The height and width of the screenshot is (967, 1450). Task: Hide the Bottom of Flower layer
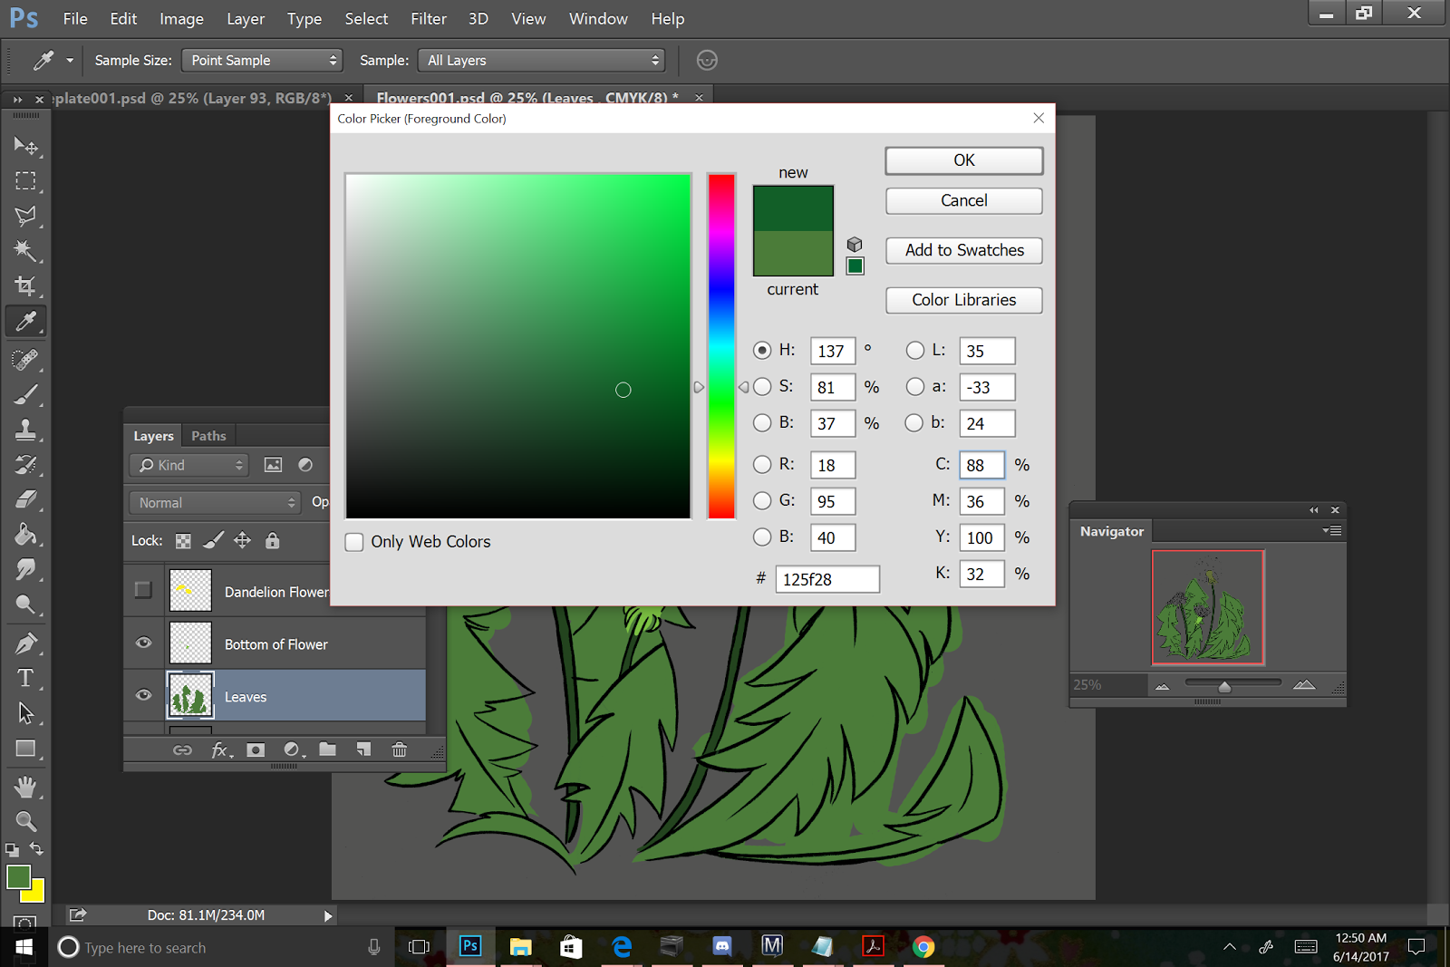(x=143, y=643)
